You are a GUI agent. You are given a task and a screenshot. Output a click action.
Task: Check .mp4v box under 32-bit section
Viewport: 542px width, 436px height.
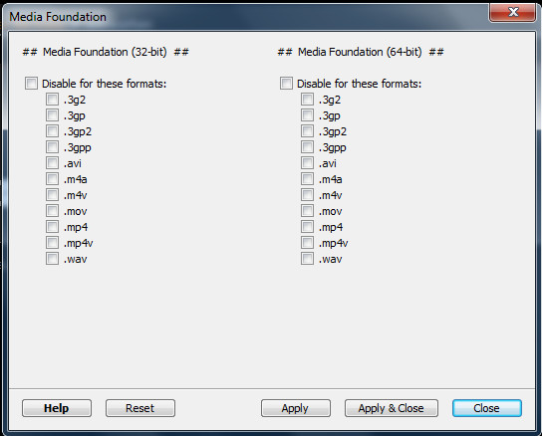[x=52, y=242]
